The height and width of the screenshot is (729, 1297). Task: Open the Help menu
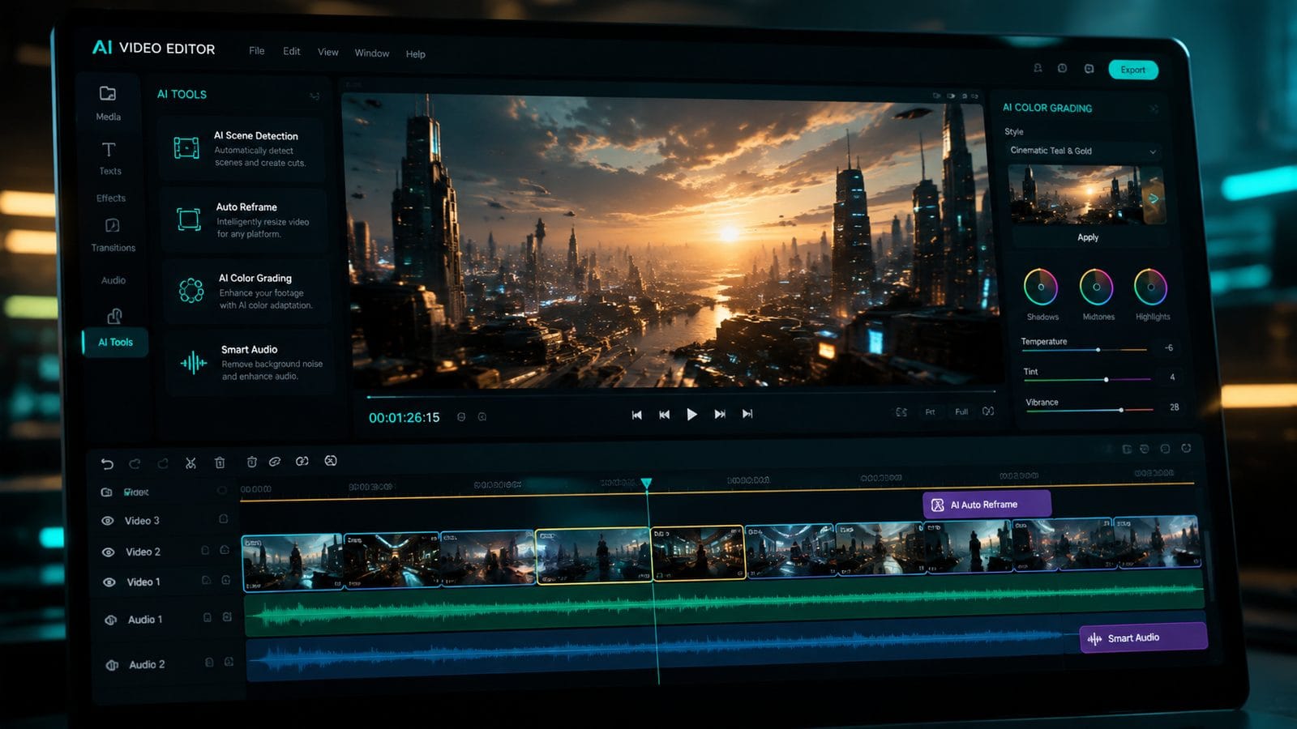point(415,54)
